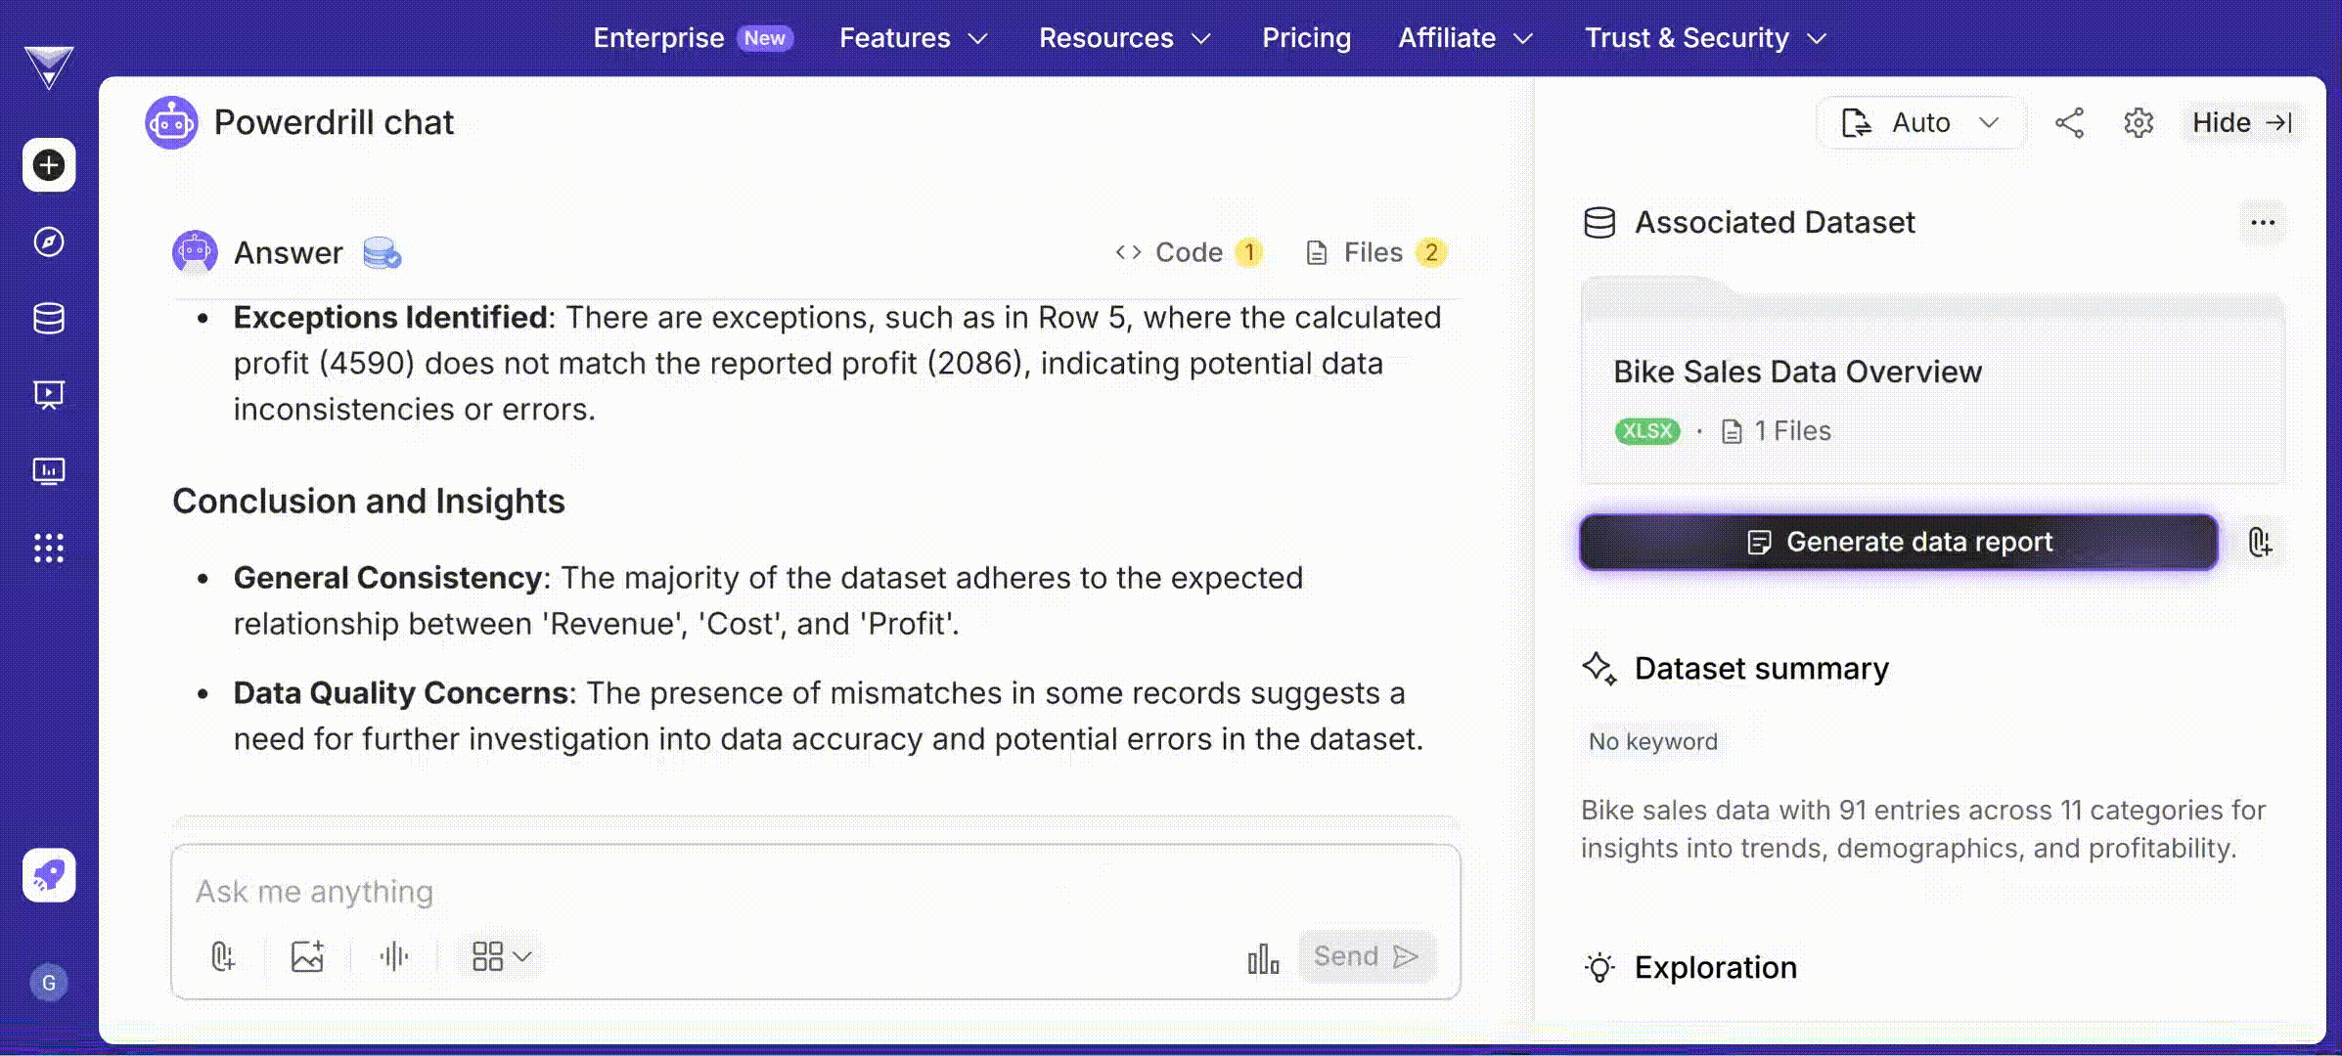The width and height of the screenshot is (2342, 1056).
Task: Attach a file in chat input
Action: pos(223,956)
